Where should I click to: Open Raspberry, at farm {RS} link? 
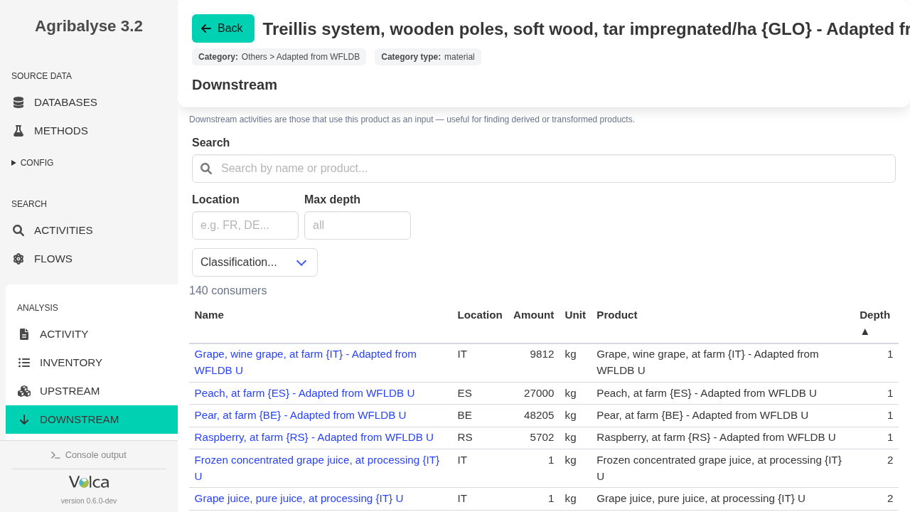tap(314, 437)
